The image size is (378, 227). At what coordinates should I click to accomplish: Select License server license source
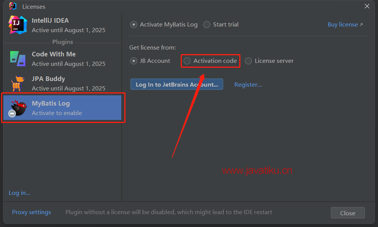269,61
